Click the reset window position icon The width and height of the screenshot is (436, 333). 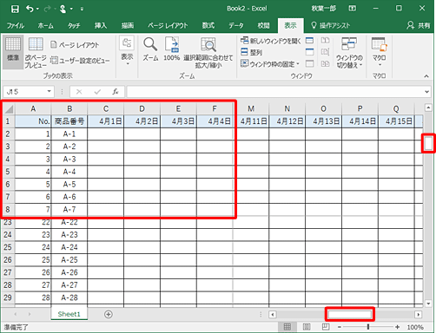(325, 63)
